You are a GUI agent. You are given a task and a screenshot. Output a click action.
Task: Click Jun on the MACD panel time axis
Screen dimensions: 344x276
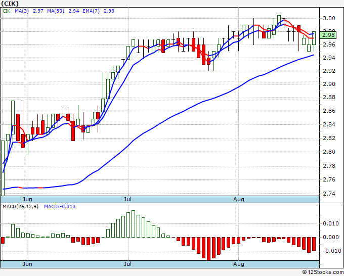tap(27, 264)
